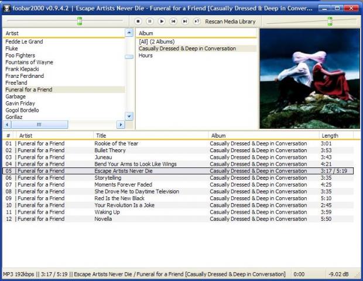Select track Bend Your Arms to Look Like Wings
363x281 pixels.
pyautogui.click(x=178, y=164)
